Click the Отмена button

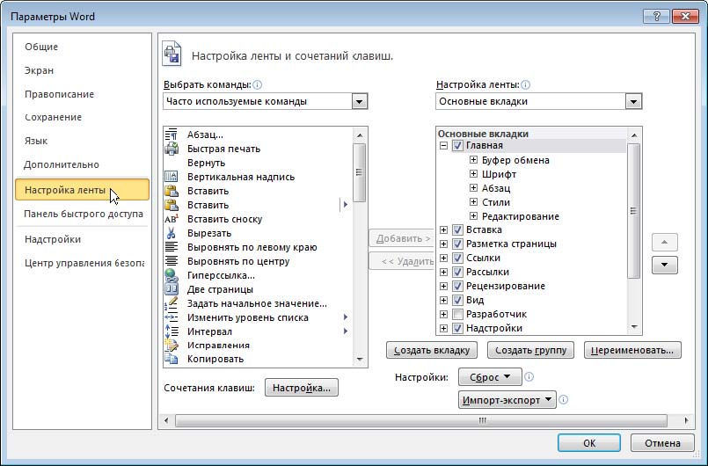point(662,443)
